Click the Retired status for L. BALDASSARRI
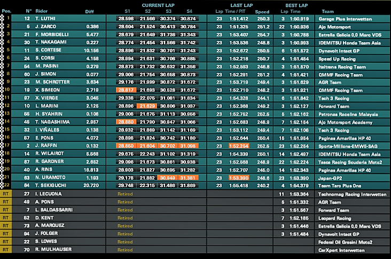Screen dimensions: 391x259 point(125,210)
